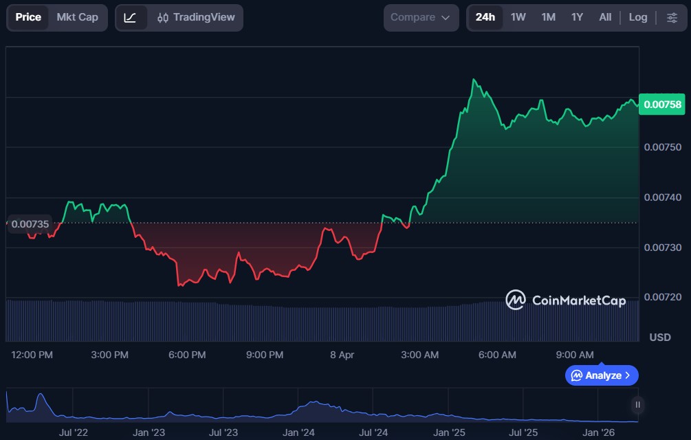
Task: Select the 1W time range
Action: coord(518,17)
